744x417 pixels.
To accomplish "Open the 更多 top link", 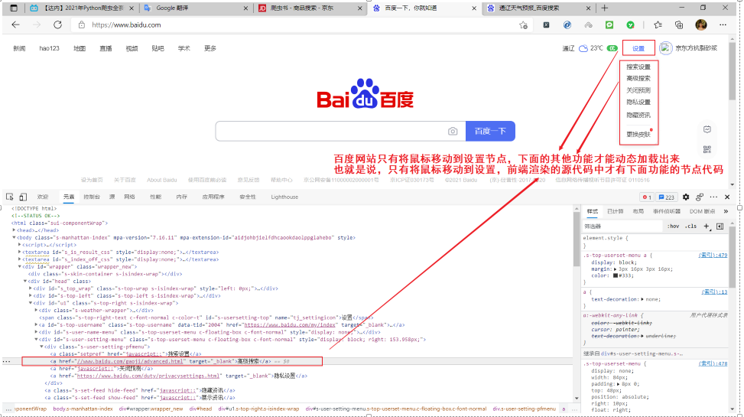I will (210, 48).
